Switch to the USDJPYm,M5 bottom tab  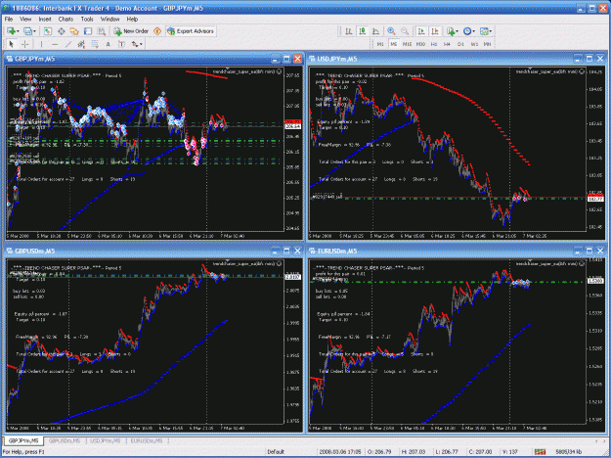(x=105, y=440)
